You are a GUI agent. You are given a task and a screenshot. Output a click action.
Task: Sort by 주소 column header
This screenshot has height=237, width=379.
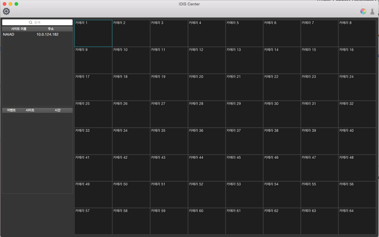[x=51, y=29]
